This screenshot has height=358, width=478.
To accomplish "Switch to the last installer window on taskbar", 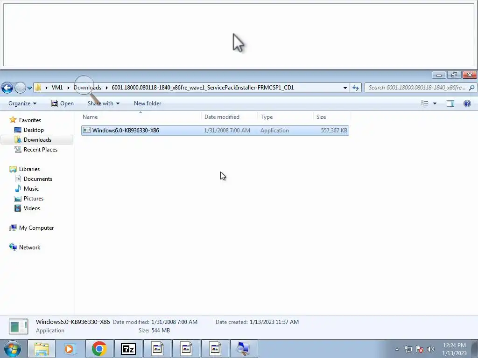I will [x=215, y=349].
